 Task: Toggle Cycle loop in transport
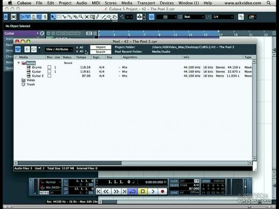133,192
